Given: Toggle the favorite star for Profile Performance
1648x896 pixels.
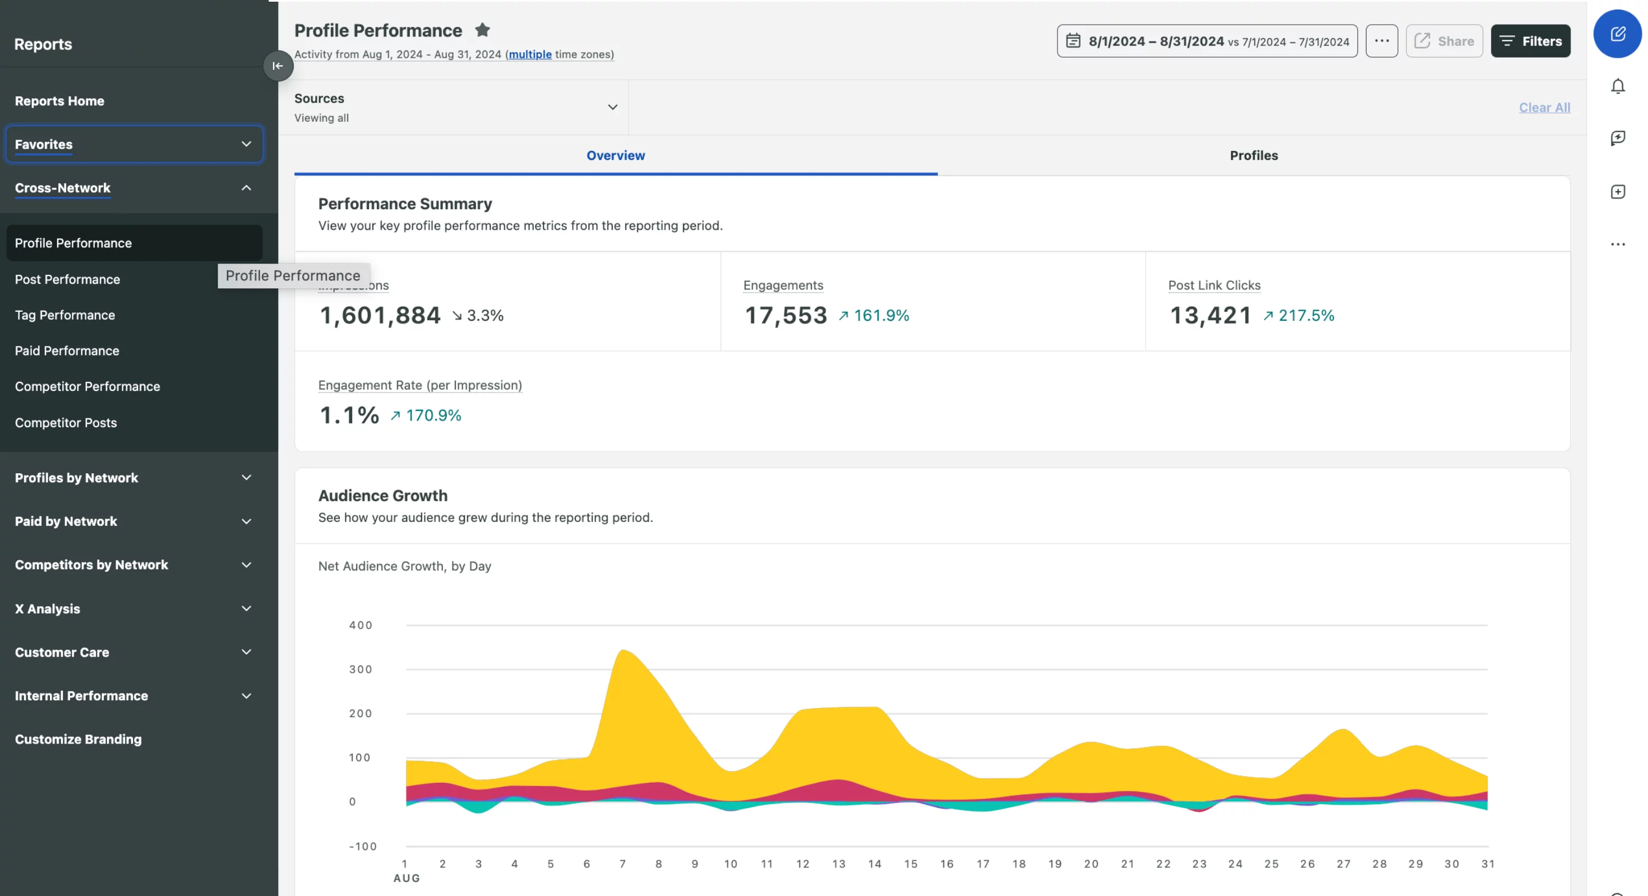Looking at the screenshot, I should 482,30.
